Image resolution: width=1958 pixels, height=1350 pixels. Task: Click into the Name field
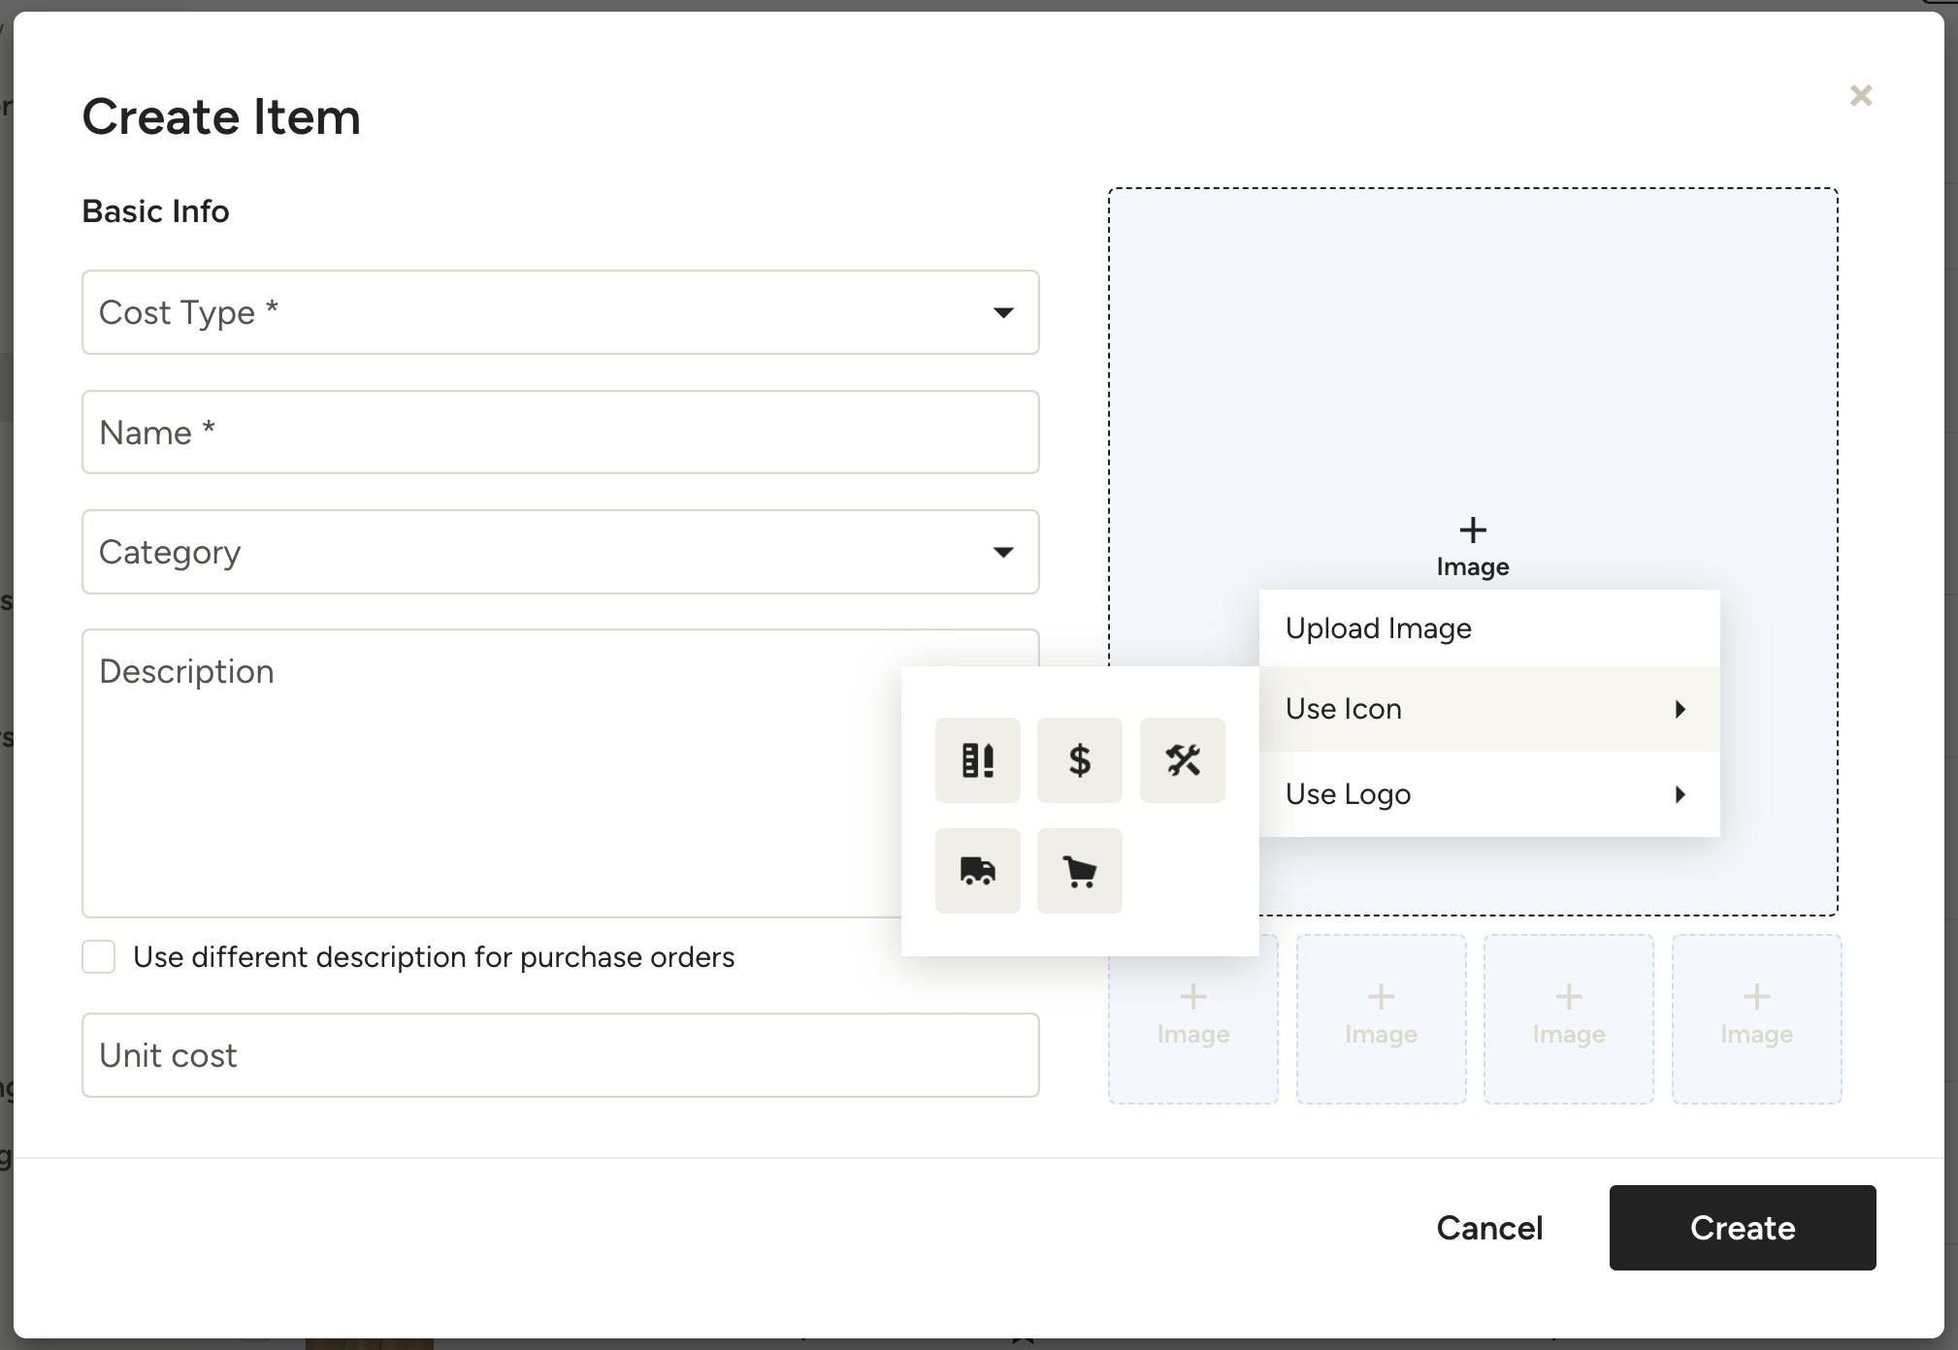tap(560, 433)
